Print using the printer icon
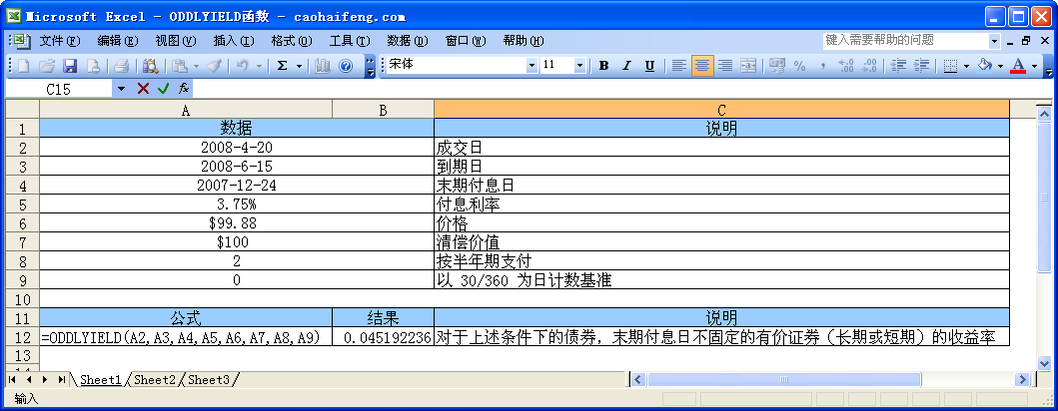Screen dimensions: 1058x411 pos(122,66)
